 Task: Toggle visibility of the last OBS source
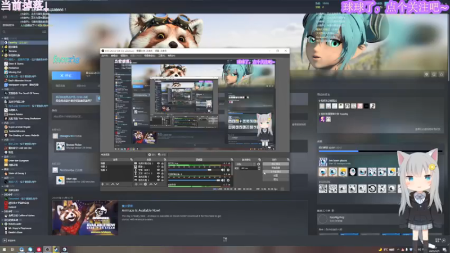pyautogui.click(x=159, y=180)
